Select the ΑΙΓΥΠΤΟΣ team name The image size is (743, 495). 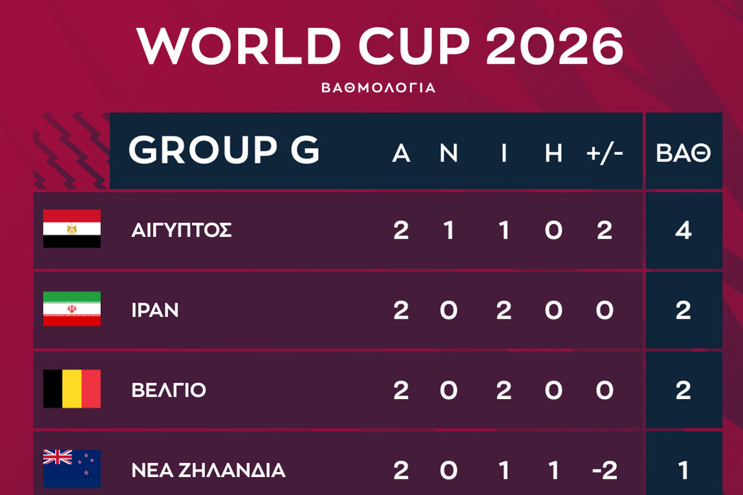(x=181, y=230)
